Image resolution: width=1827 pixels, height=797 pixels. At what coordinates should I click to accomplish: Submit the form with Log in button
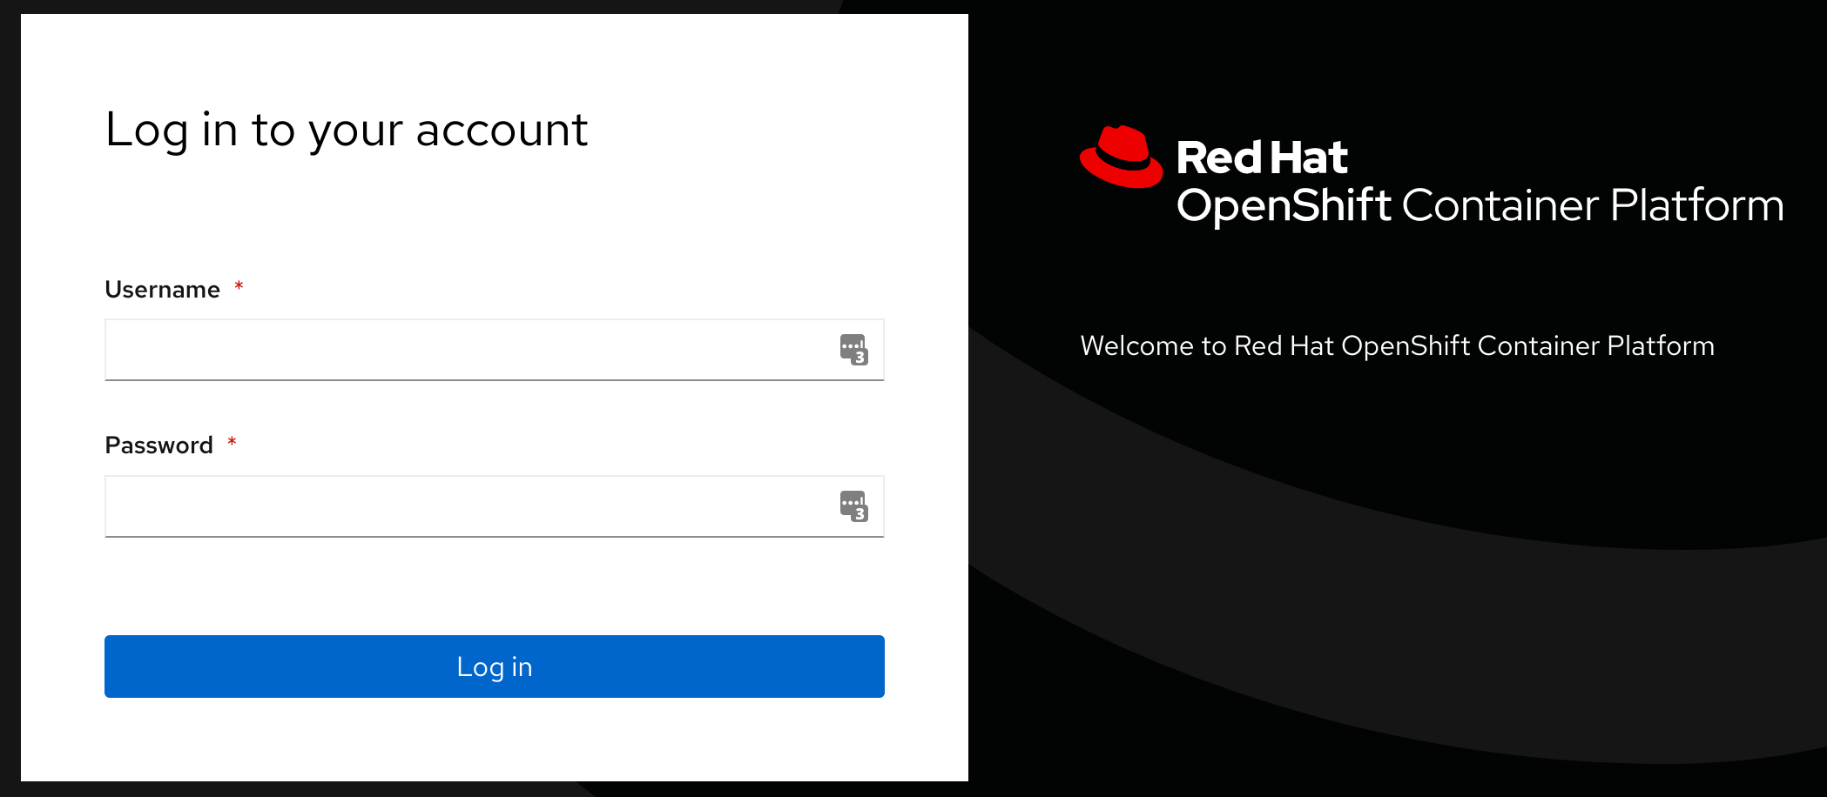coord(494,666)
